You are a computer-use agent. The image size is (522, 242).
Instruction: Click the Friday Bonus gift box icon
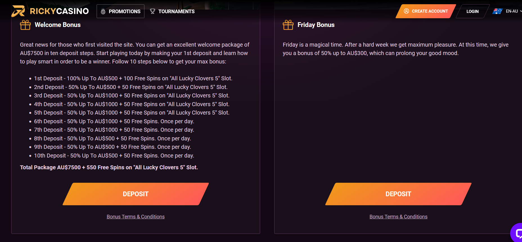pos(288,25)
